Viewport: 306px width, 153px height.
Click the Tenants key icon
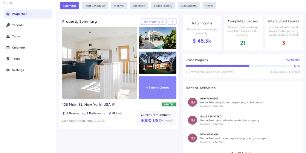(x=8, y=25)
